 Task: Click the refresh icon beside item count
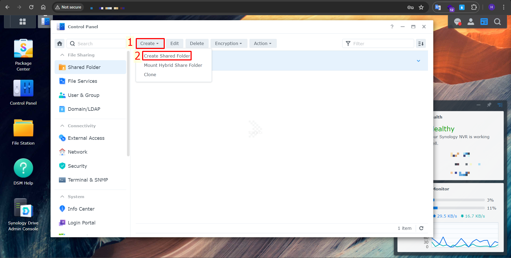421,228
